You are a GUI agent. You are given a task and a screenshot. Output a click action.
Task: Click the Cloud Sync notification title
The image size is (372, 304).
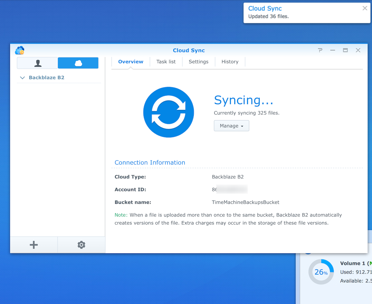point(265,9)
